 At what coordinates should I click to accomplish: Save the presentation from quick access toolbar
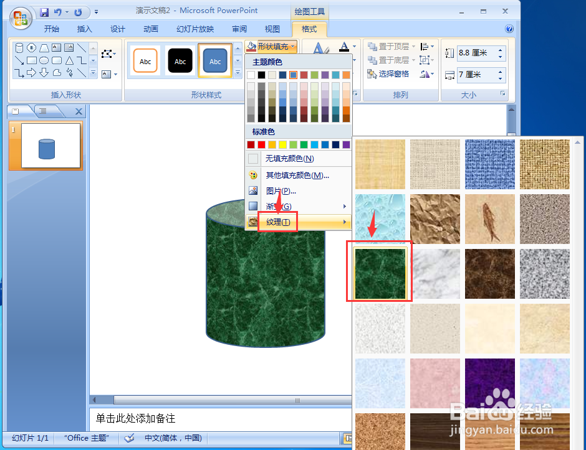coord(44,12)
